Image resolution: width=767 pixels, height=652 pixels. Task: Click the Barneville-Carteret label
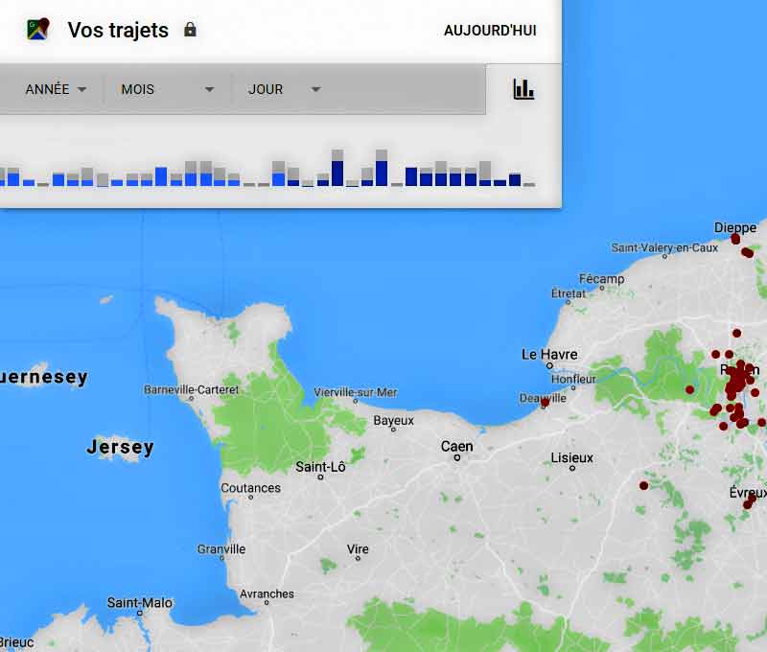pos(191,390)
